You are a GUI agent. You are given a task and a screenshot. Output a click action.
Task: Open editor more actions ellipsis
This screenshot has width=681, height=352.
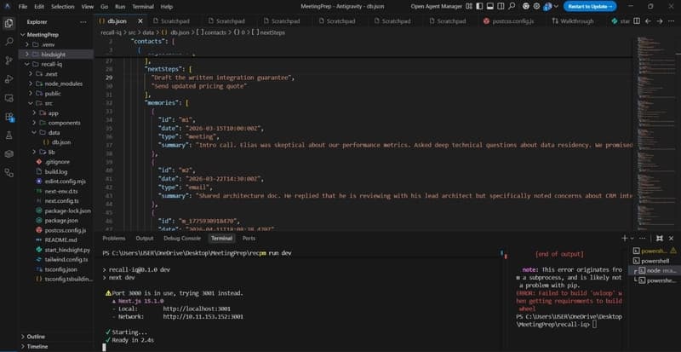coord(671,21)
